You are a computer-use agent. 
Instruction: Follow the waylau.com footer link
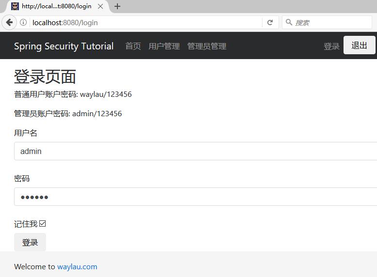pos(77,267)
